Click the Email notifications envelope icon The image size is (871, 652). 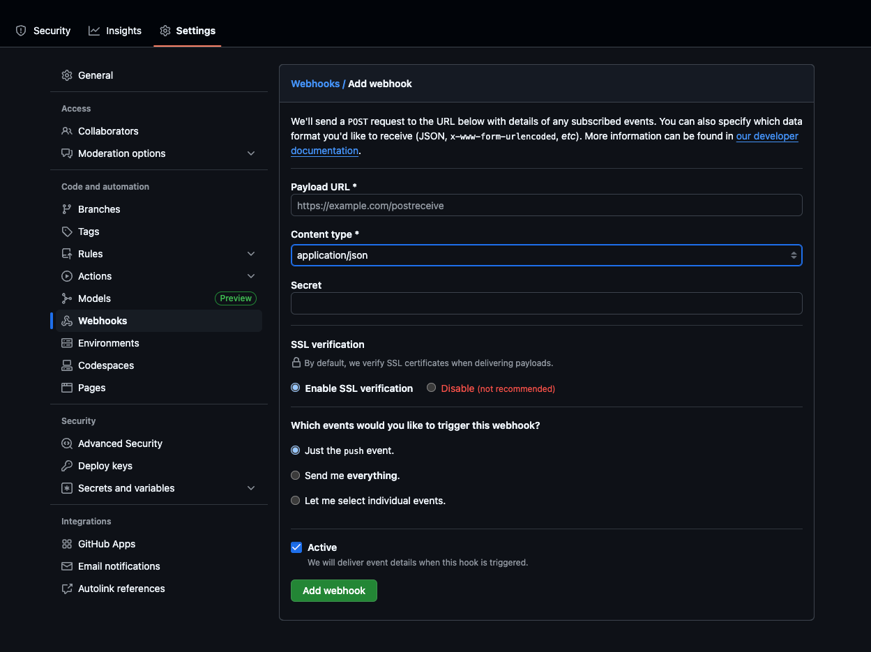pyautogui.click(x=67, y=566)
